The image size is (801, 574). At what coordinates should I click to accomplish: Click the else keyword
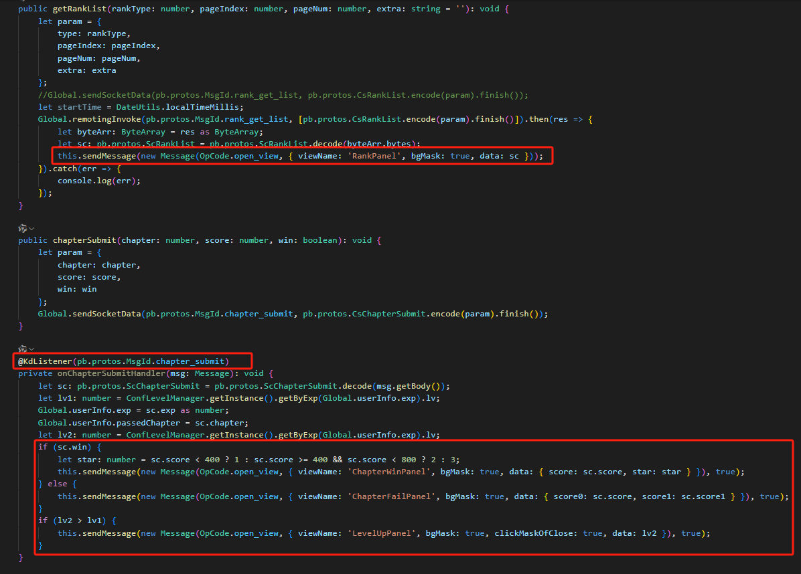(x=57, y=484)
